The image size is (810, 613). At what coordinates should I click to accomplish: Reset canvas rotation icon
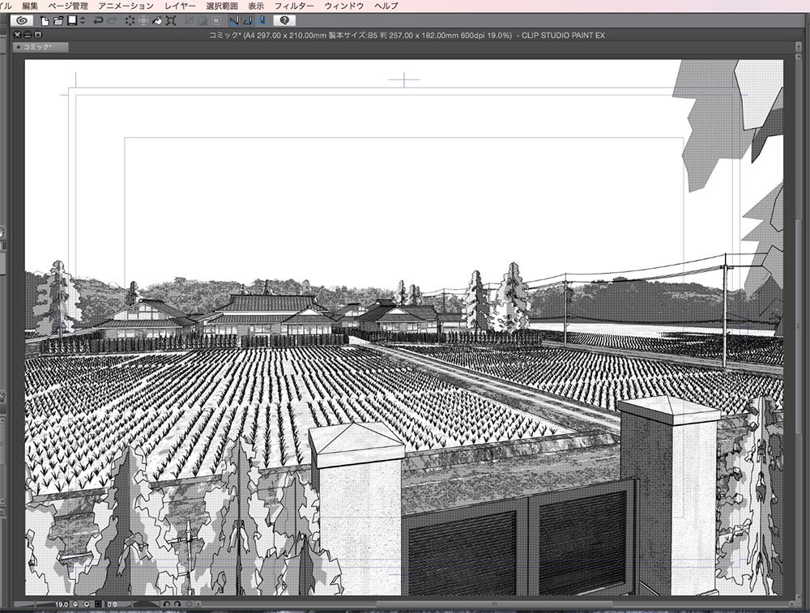click(x=189, y=604)
